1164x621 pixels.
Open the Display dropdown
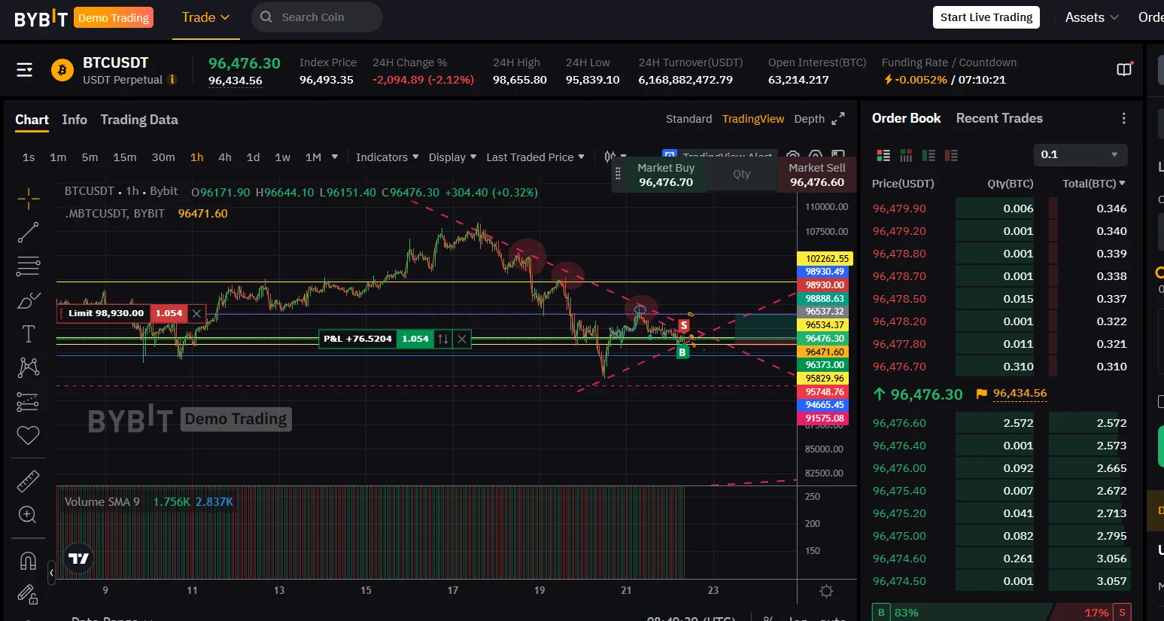452,157
